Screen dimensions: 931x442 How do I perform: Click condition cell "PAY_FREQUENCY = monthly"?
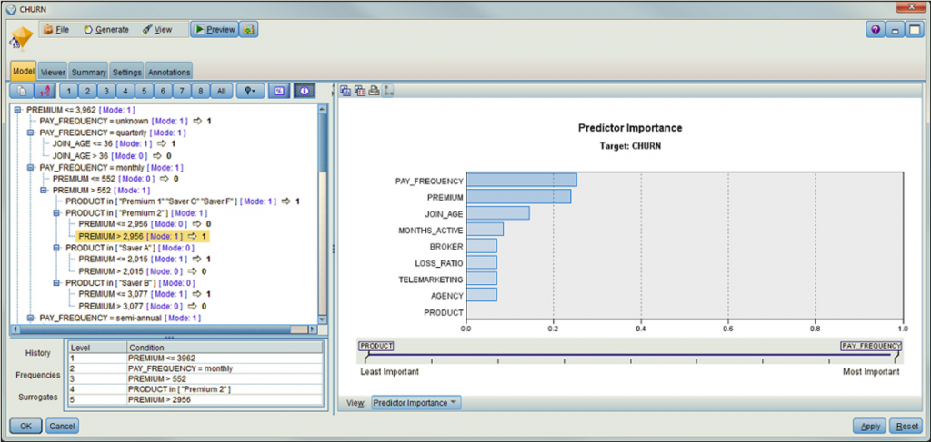pyautogui.click(x=225, y=368)
